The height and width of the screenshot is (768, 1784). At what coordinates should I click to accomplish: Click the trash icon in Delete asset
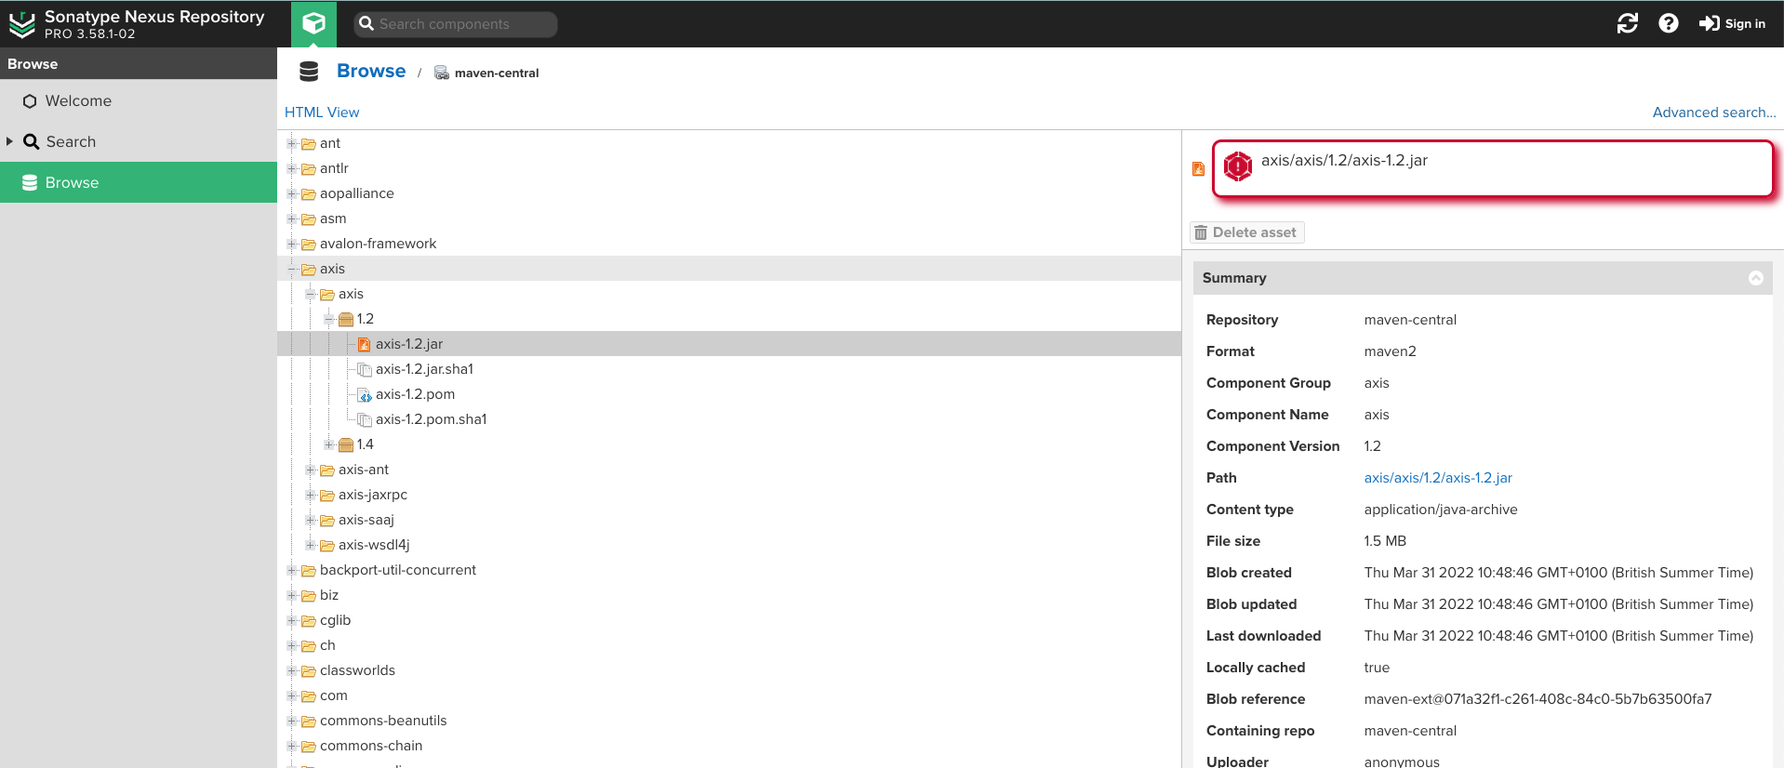coord(1201,232)
